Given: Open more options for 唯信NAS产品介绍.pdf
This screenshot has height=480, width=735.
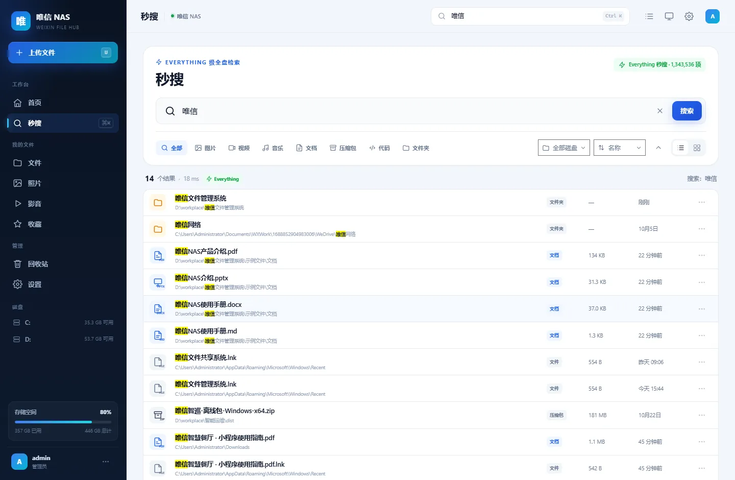Looking at the screenshot, I should (702, 255).
